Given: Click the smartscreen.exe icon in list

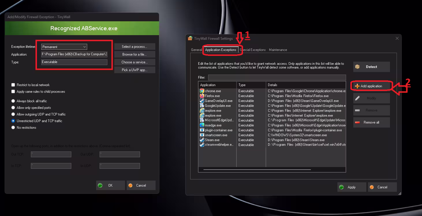Looking at the screenshot, I should pyautogui.click(x=202, y=135).
